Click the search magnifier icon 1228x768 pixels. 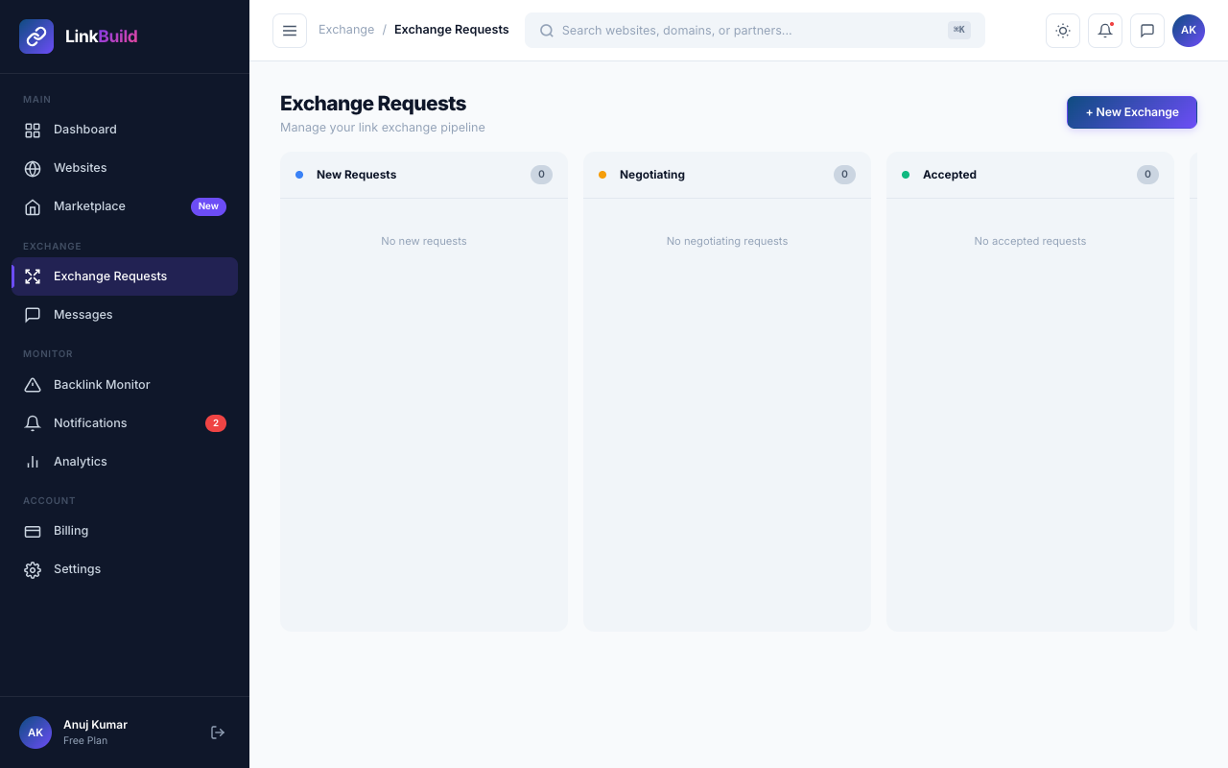coord(547,31)
